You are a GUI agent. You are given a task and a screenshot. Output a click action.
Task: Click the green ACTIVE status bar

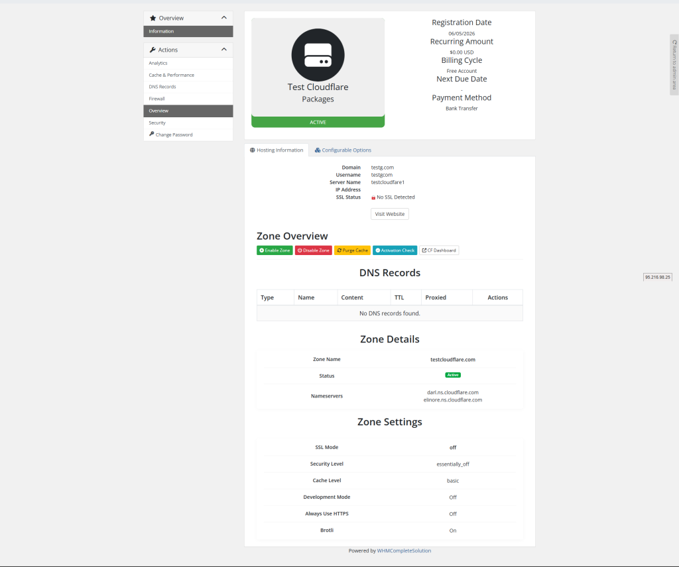tap(318, 122)
